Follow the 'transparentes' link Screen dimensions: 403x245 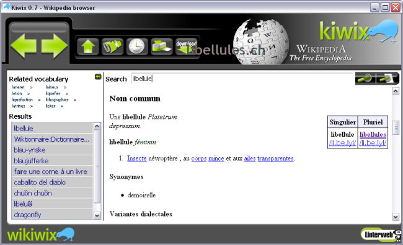275,158
